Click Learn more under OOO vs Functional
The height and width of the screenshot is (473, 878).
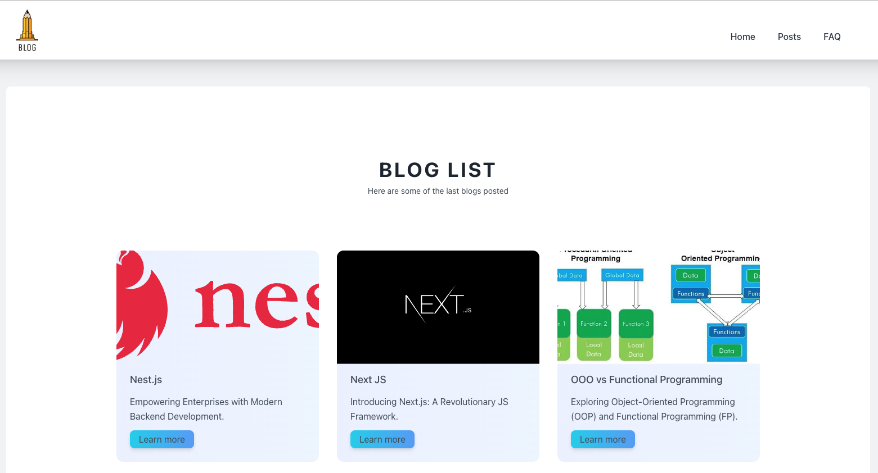pyautogui.click(x=603, y=439)
